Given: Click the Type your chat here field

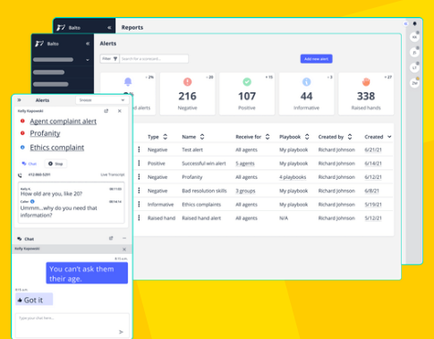Looking at the screenshot, I should pos(72,325).
